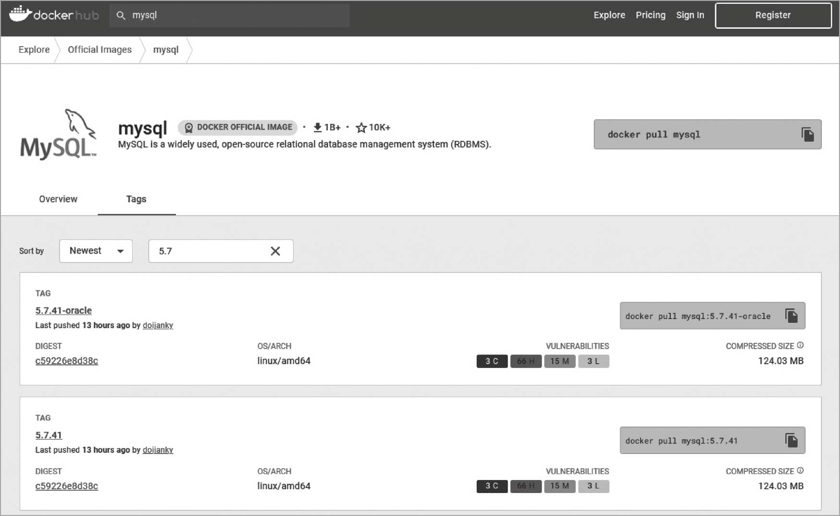Copy the mysql:5.7.41 pull command
This screenshot has height=516, width=840.
[x=791, y=440]
